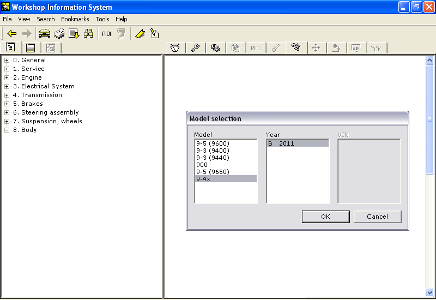Select the crossed tools tab
The height and width of the screenshot is (300, 436).
click(296, 47)
